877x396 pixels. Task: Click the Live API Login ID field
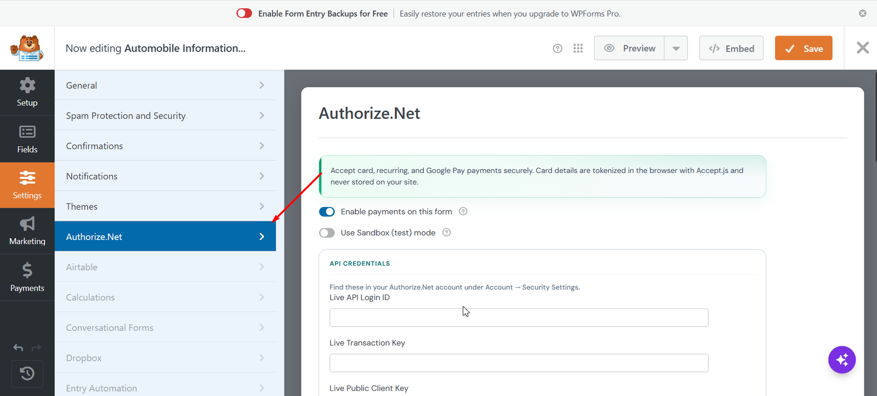(x=519, y=318)
